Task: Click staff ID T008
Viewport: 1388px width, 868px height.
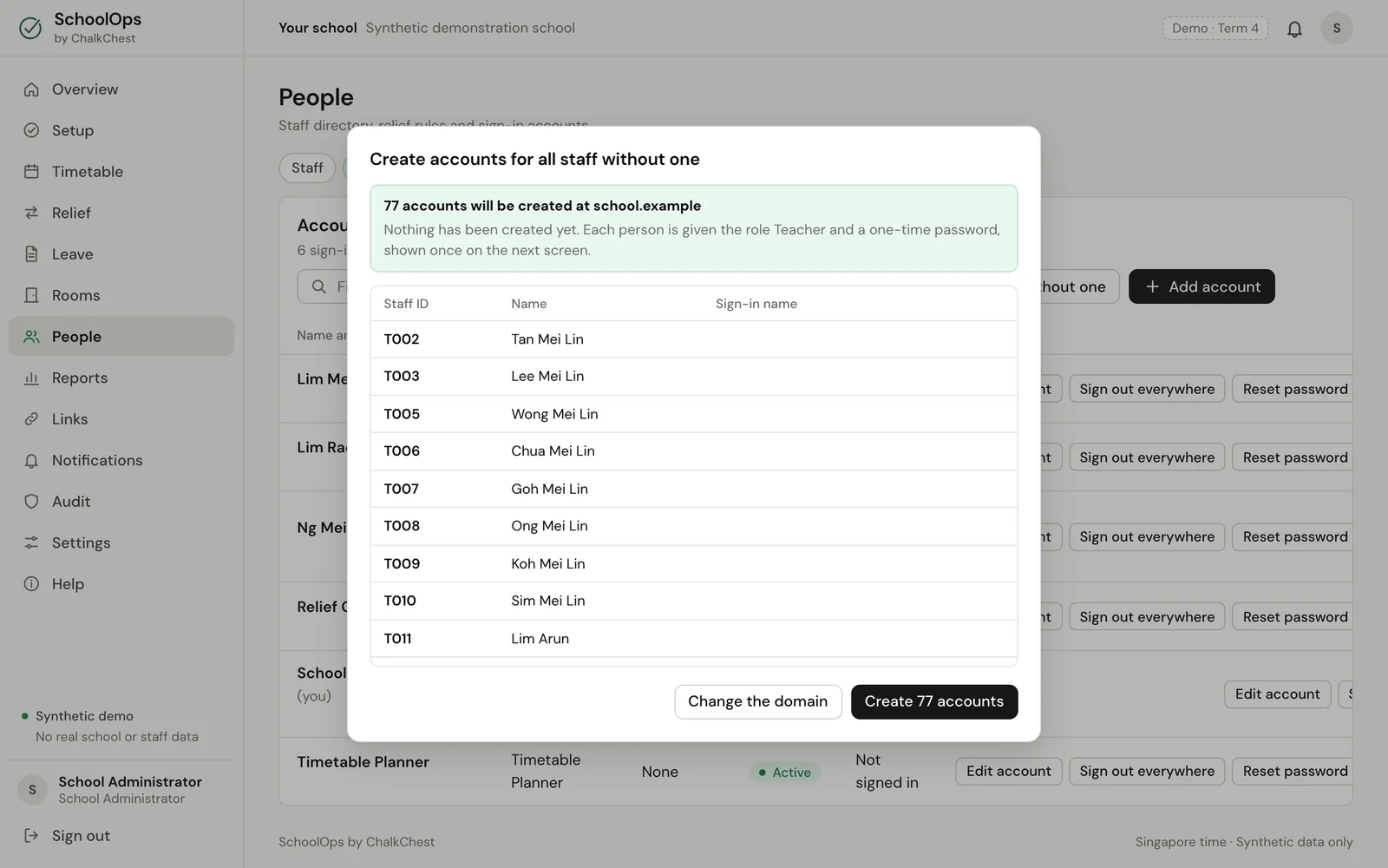Action: (402, 526)
